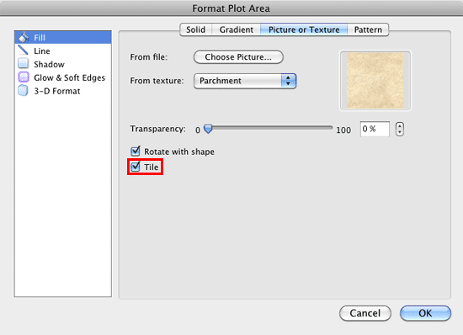Select the Fill label in the sidebar

tap(40, 38)
